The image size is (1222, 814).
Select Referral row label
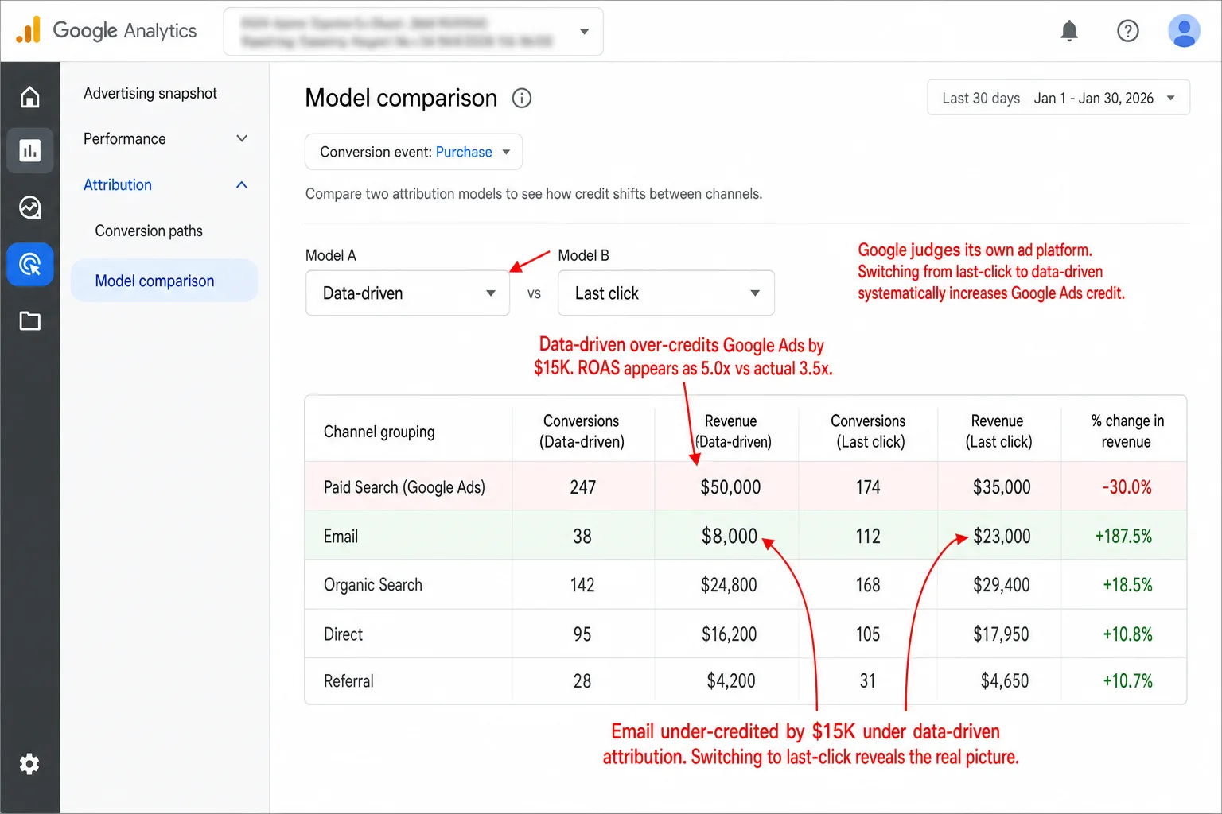(348, 681)
